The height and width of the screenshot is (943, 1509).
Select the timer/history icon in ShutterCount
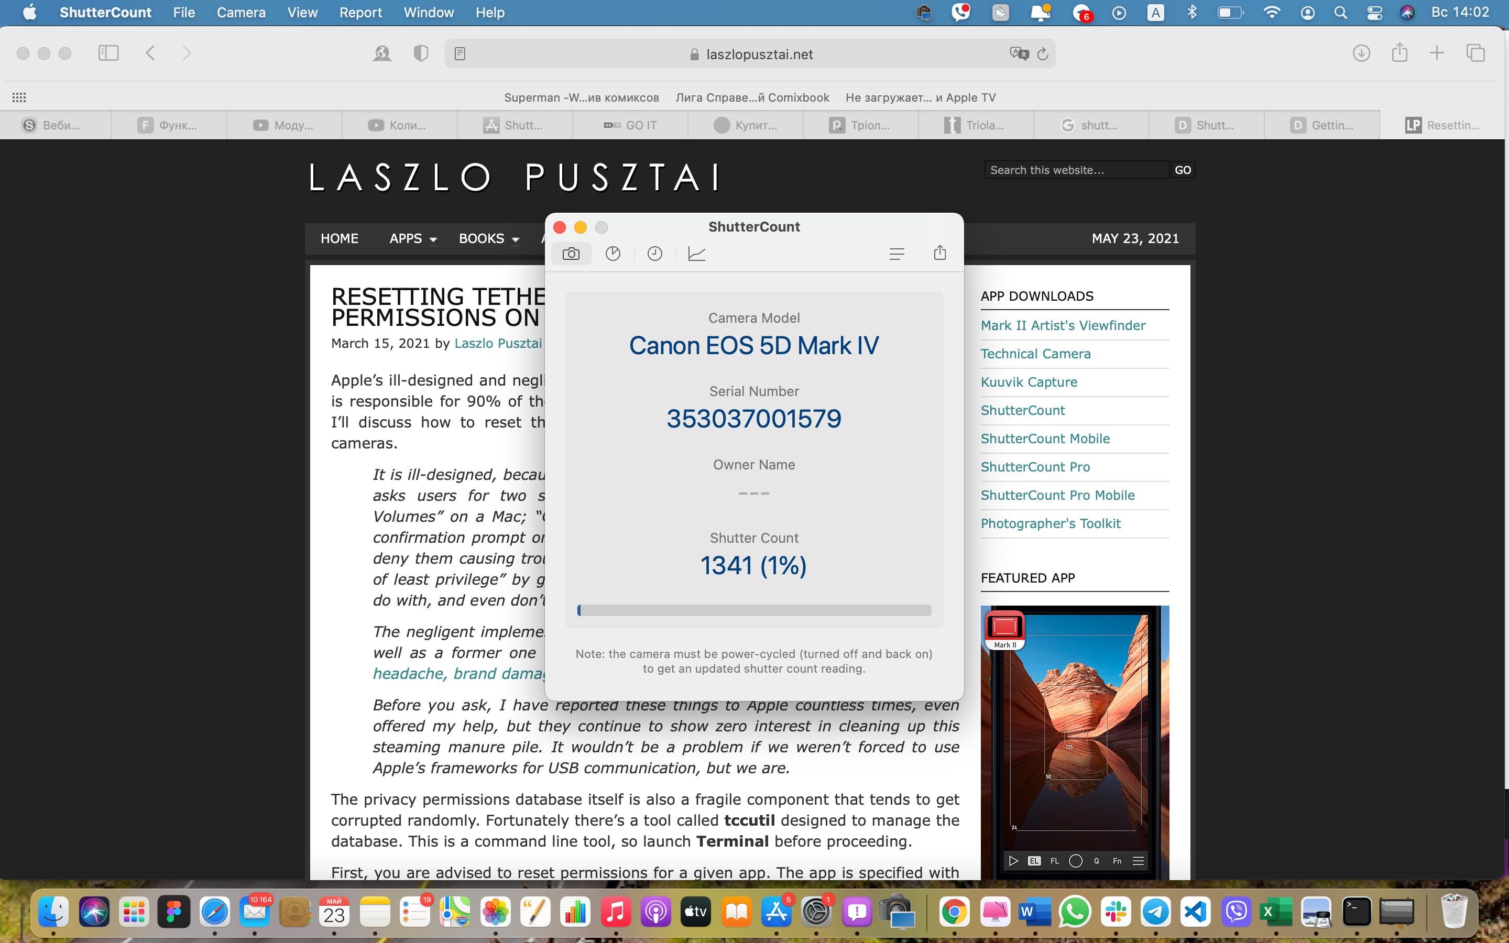pos(653,253)
